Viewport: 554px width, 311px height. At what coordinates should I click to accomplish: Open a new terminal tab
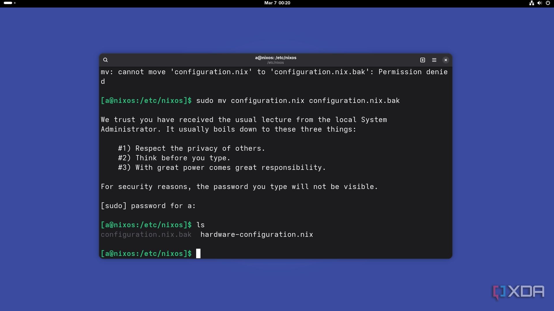422,60
